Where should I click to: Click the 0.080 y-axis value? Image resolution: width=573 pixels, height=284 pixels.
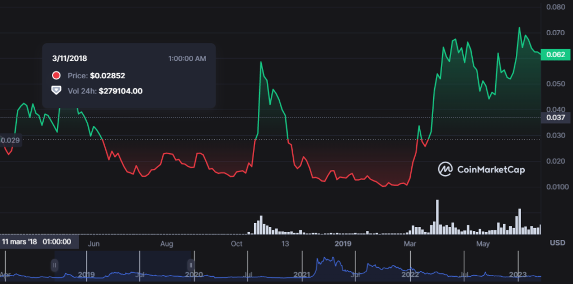click(556, 7)
